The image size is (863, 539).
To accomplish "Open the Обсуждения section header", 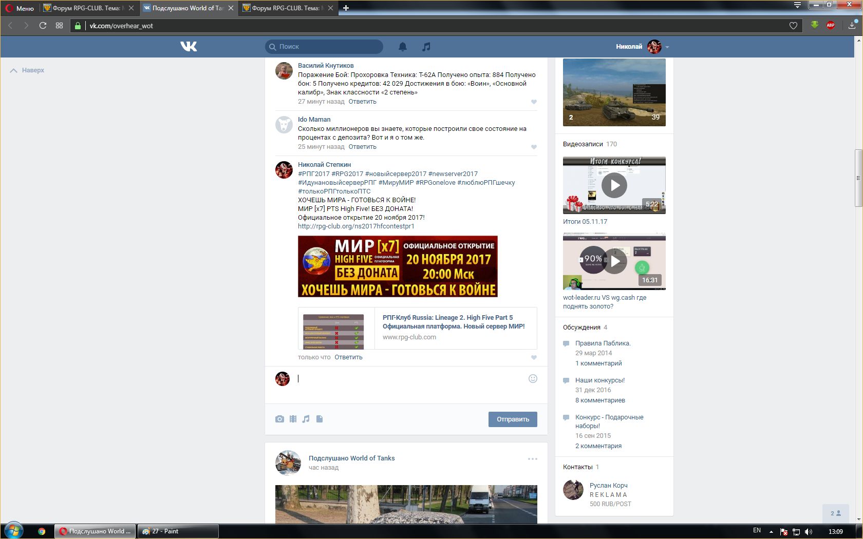I will 581,328.
